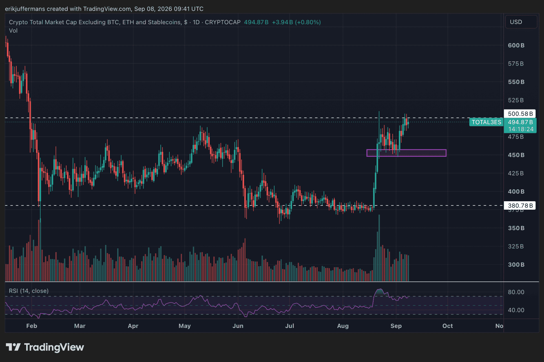544x362 pixels.
Task: Click the current price 494.87 B tag
Action: point(520,122)
